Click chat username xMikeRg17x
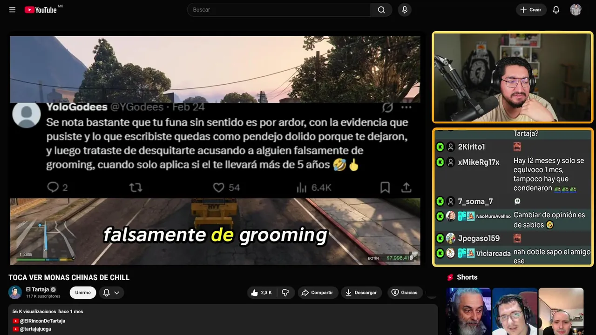596x335 pixels. coord(479,162)
